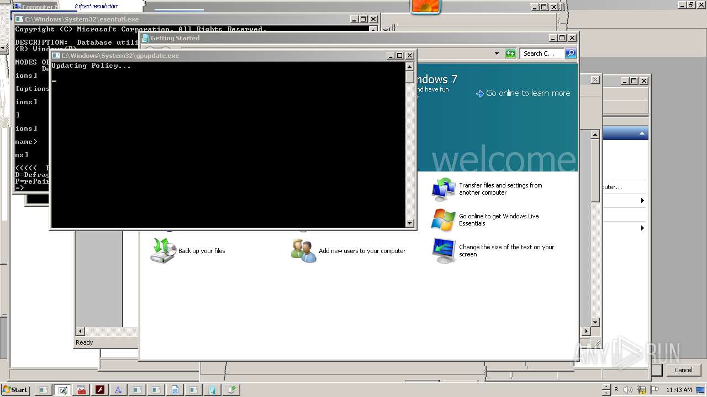Image resolution: width=707 pixels, height=397 pixels.
Task: Expand the upper submenu arrow in right window
Action: pyautogui.click(x=642, y=200)
